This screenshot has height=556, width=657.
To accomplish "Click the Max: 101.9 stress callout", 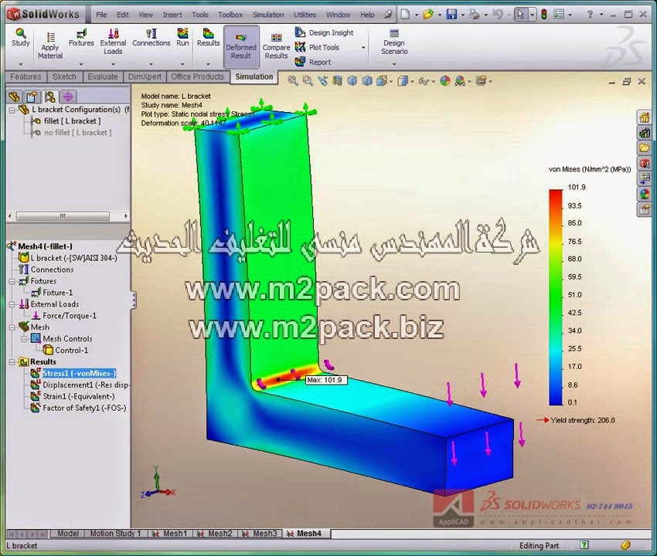I will point(326,380).
